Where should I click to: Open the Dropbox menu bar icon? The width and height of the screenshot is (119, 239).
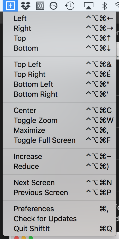[x=26, y=6]
